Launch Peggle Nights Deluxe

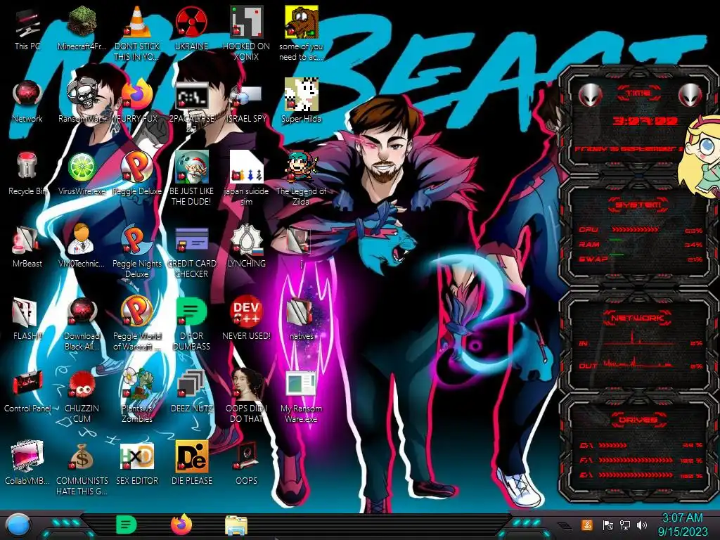[137, 251]
